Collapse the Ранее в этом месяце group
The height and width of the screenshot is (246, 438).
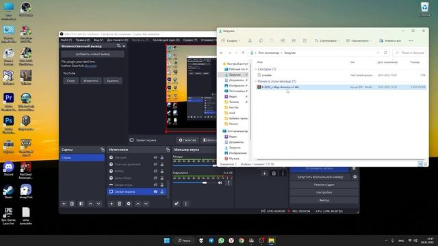(x=256, y=81)
